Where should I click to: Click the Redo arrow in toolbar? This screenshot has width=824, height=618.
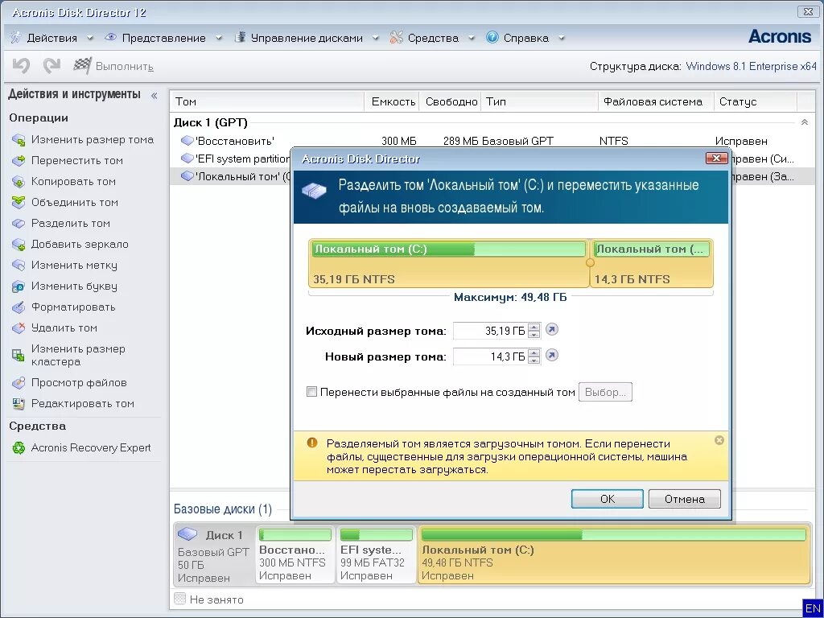pyautogui.click(x=51, y=66)
